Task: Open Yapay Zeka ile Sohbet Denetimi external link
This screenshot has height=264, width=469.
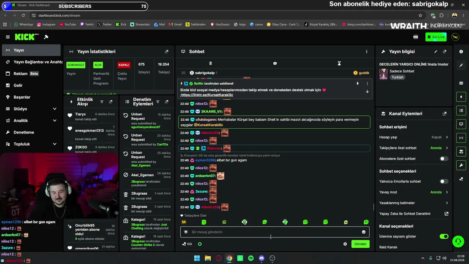Action: coord(446,214)
